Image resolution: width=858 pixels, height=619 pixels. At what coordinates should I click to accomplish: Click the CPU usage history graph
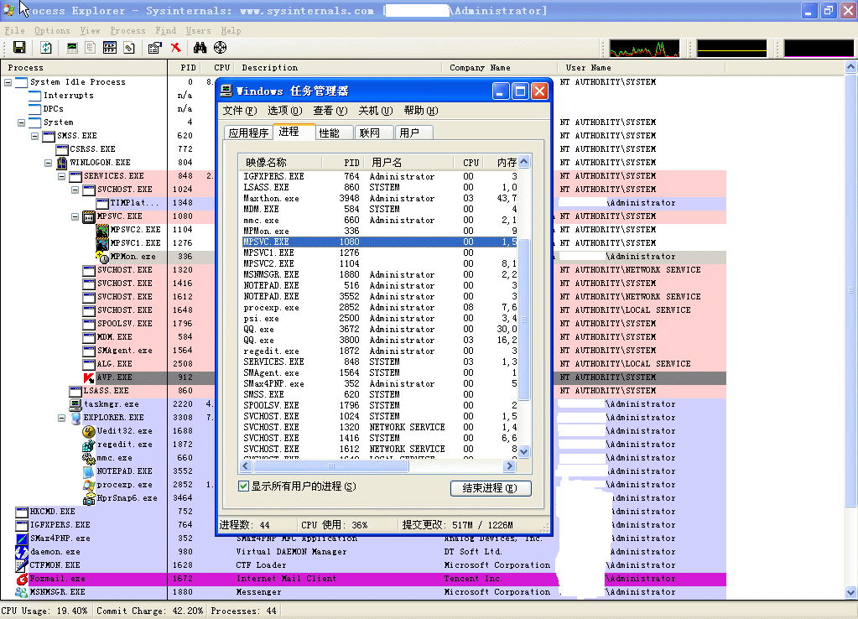tap(644, 48)
